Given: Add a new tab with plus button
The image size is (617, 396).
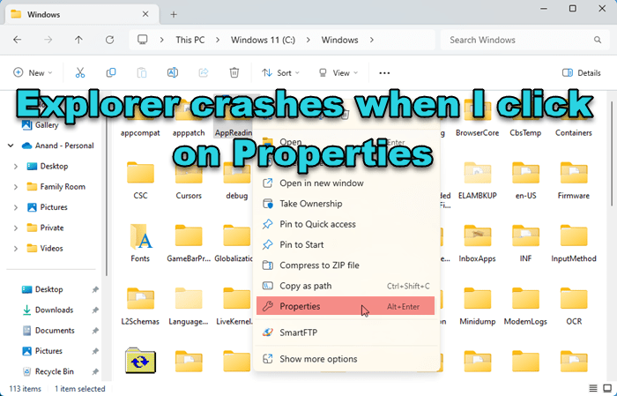Looking at the screenshot, I should pyautogui.click(x=174, y=15).
